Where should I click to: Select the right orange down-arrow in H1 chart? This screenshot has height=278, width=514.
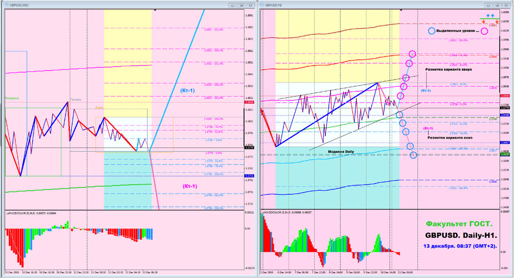click(497, 22)
